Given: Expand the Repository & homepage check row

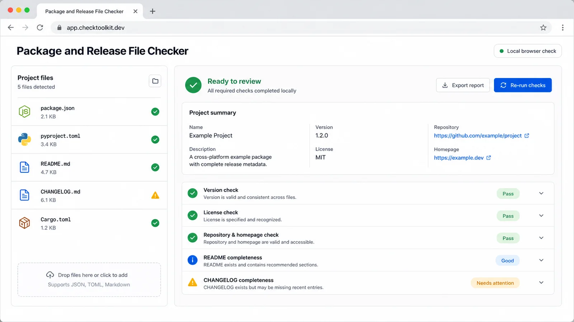Looking at the screenshot, I should pos(541,238).
